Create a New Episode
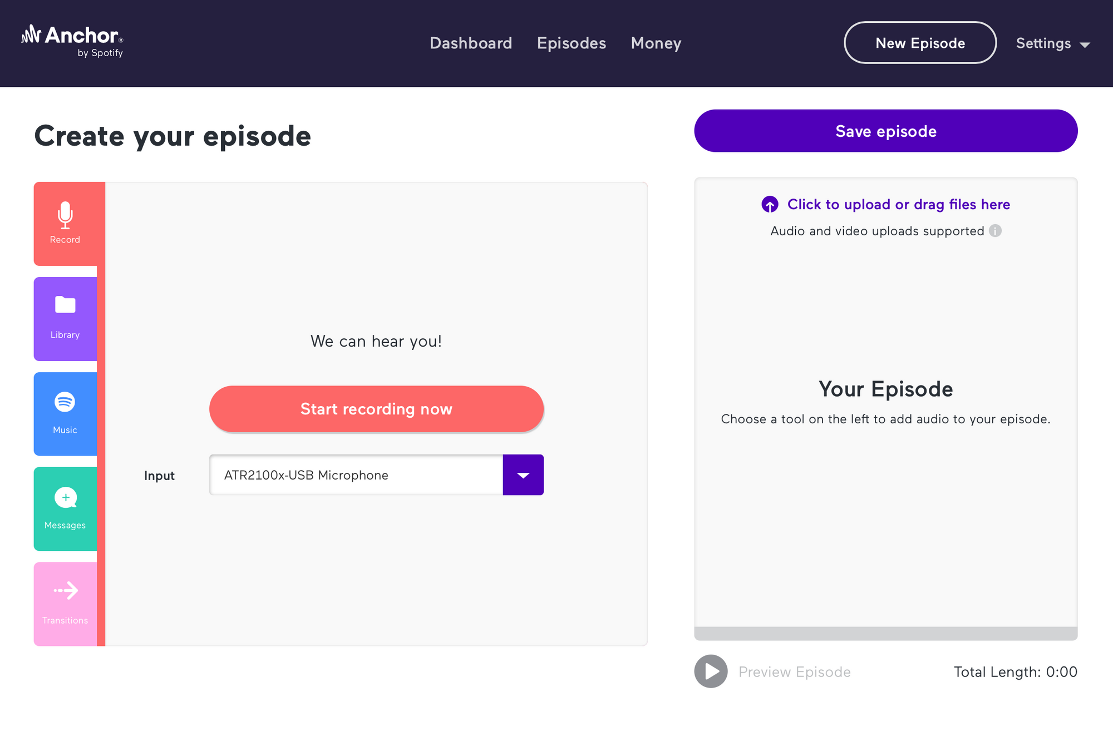The height and width of the screenshot is (756, 1113). (x=920, y=43)
